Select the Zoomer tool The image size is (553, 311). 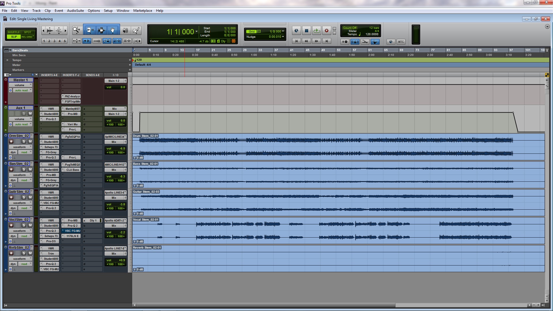point(76,30)
